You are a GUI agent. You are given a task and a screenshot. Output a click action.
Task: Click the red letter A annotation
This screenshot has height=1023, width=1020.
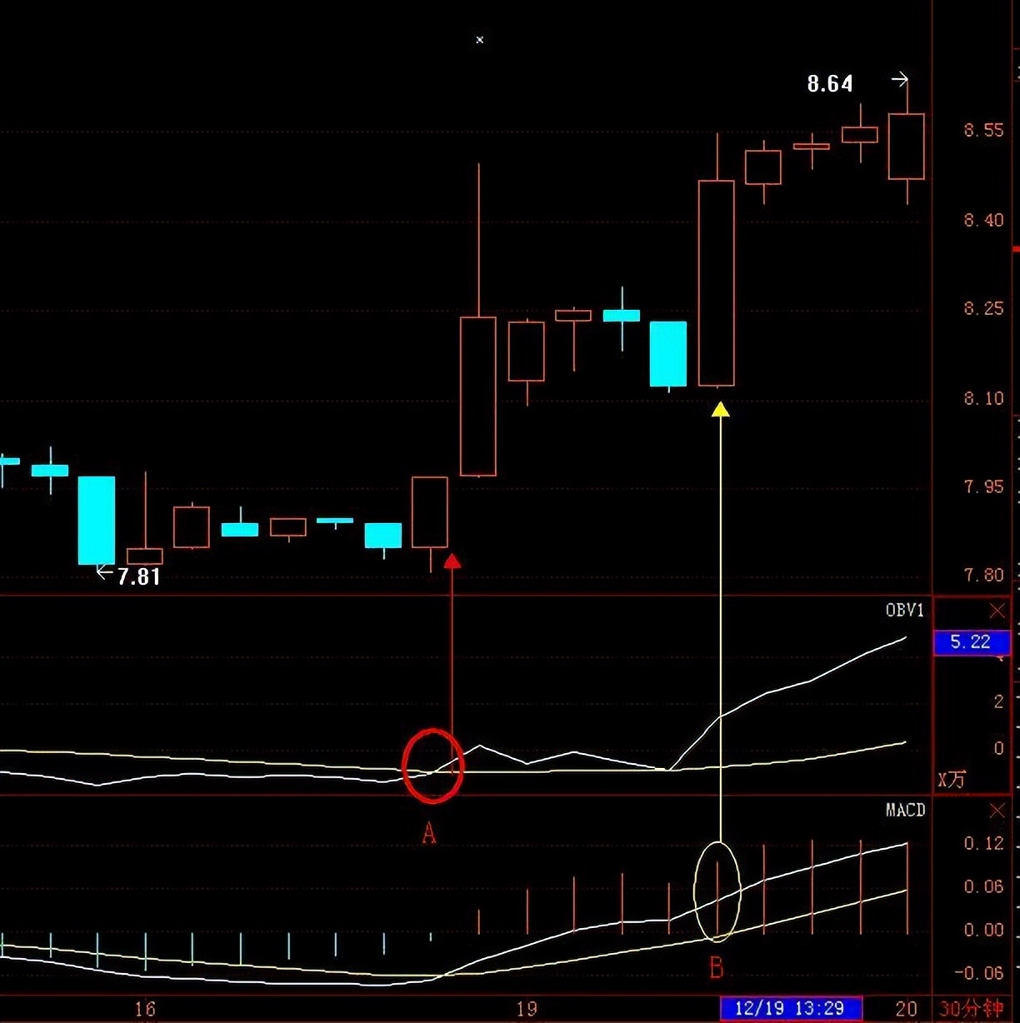(x=428, y=833)
